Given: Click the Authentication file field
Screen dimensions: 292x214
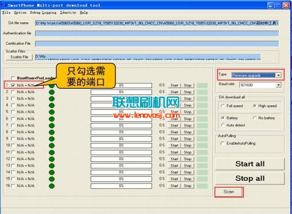Looking at the screenshot, I should tap(157, 33).
